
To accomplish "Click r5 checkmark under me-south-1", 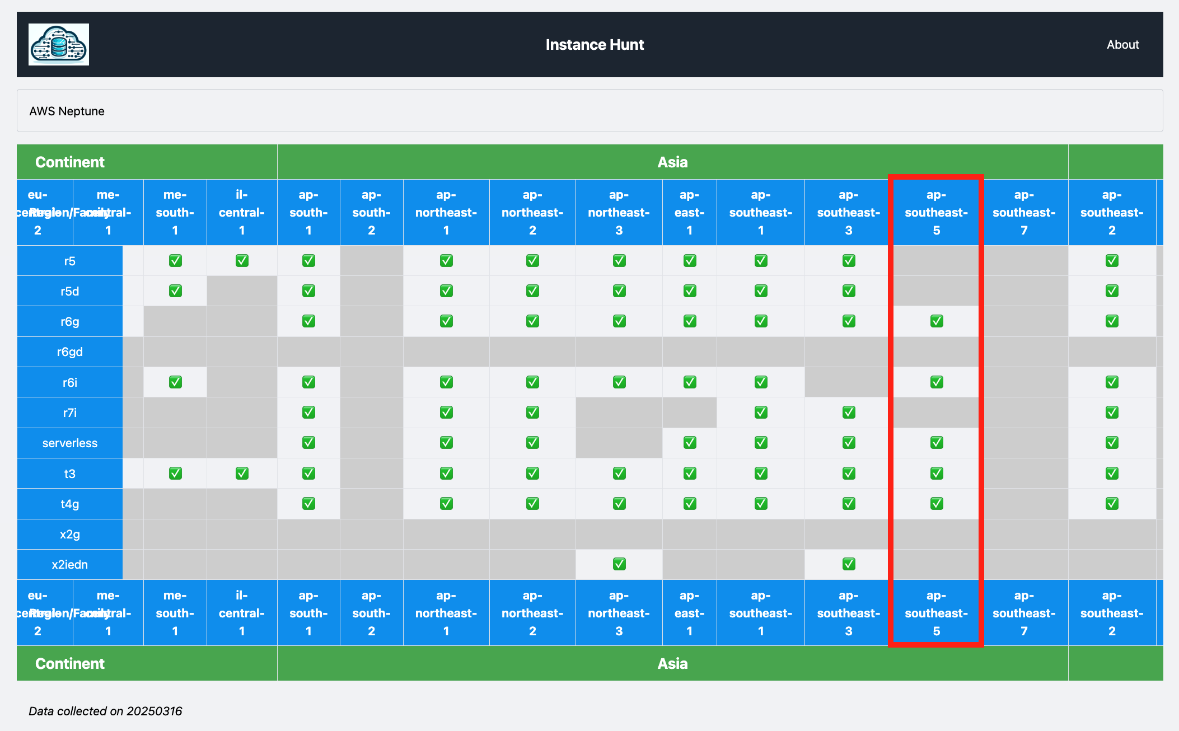I will point(175,261).
